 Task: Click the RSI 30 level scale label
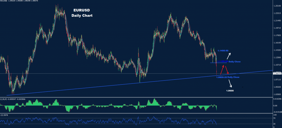(x=275, y=124)
